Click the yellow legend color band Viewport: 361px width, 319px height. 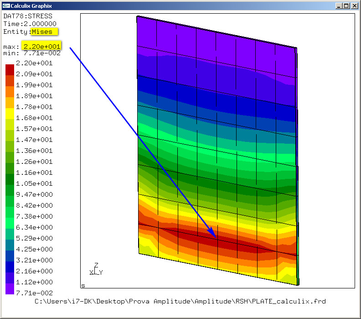pyautogui.click(x=10, y=114)
